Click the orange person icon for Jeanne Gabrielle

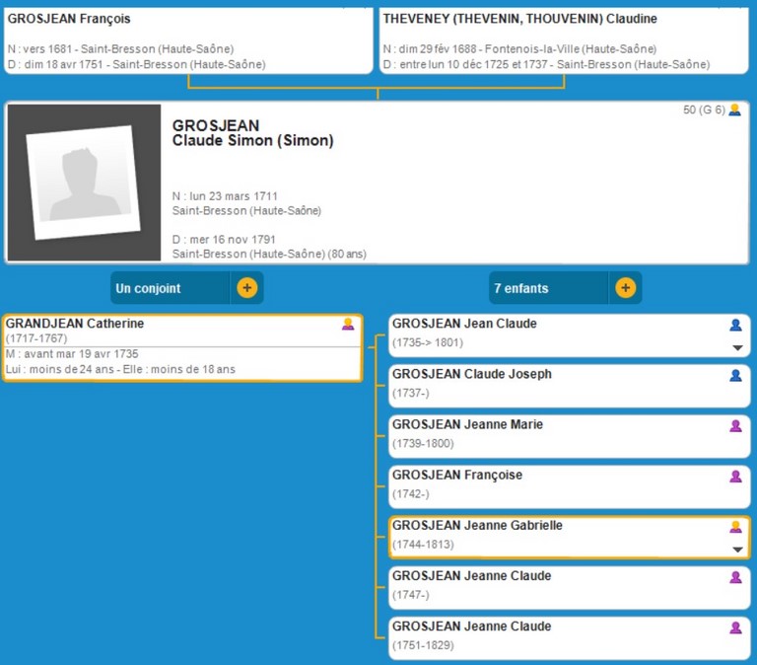[x=735, y=526]
